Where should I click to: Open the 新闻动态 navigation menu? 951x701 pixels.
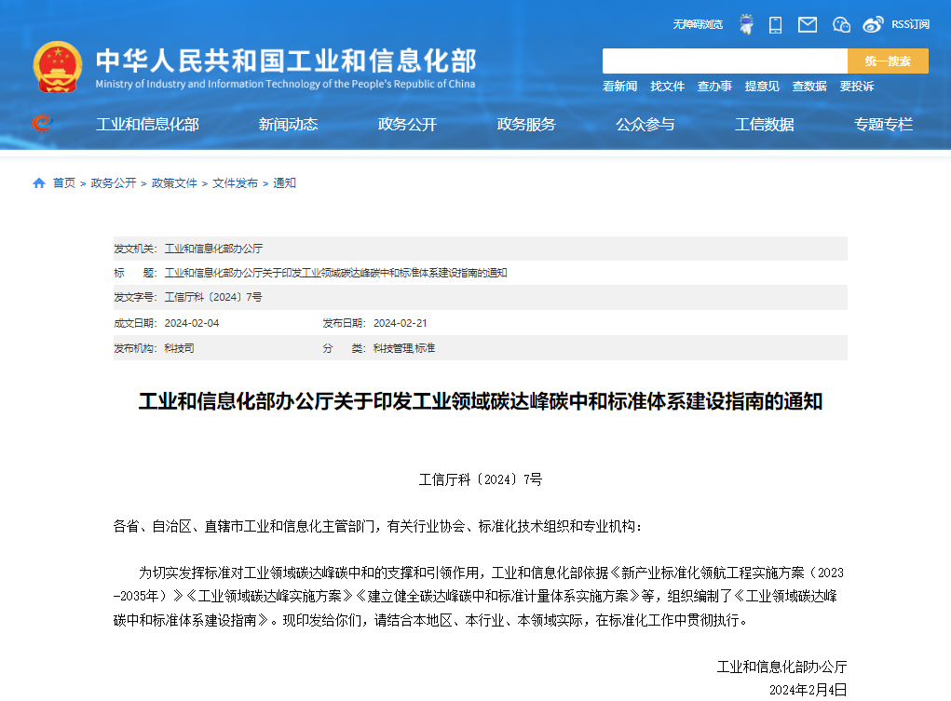tap(288, 125)
